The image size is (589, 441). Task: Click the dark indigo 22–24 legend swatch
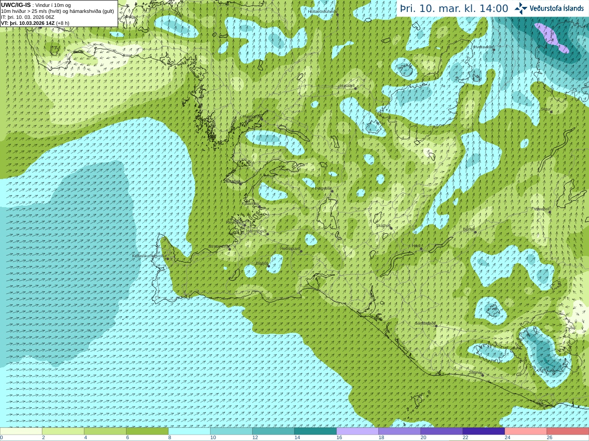[484, 431]
